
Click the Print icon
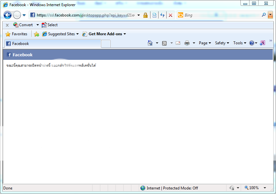[187, 43]
